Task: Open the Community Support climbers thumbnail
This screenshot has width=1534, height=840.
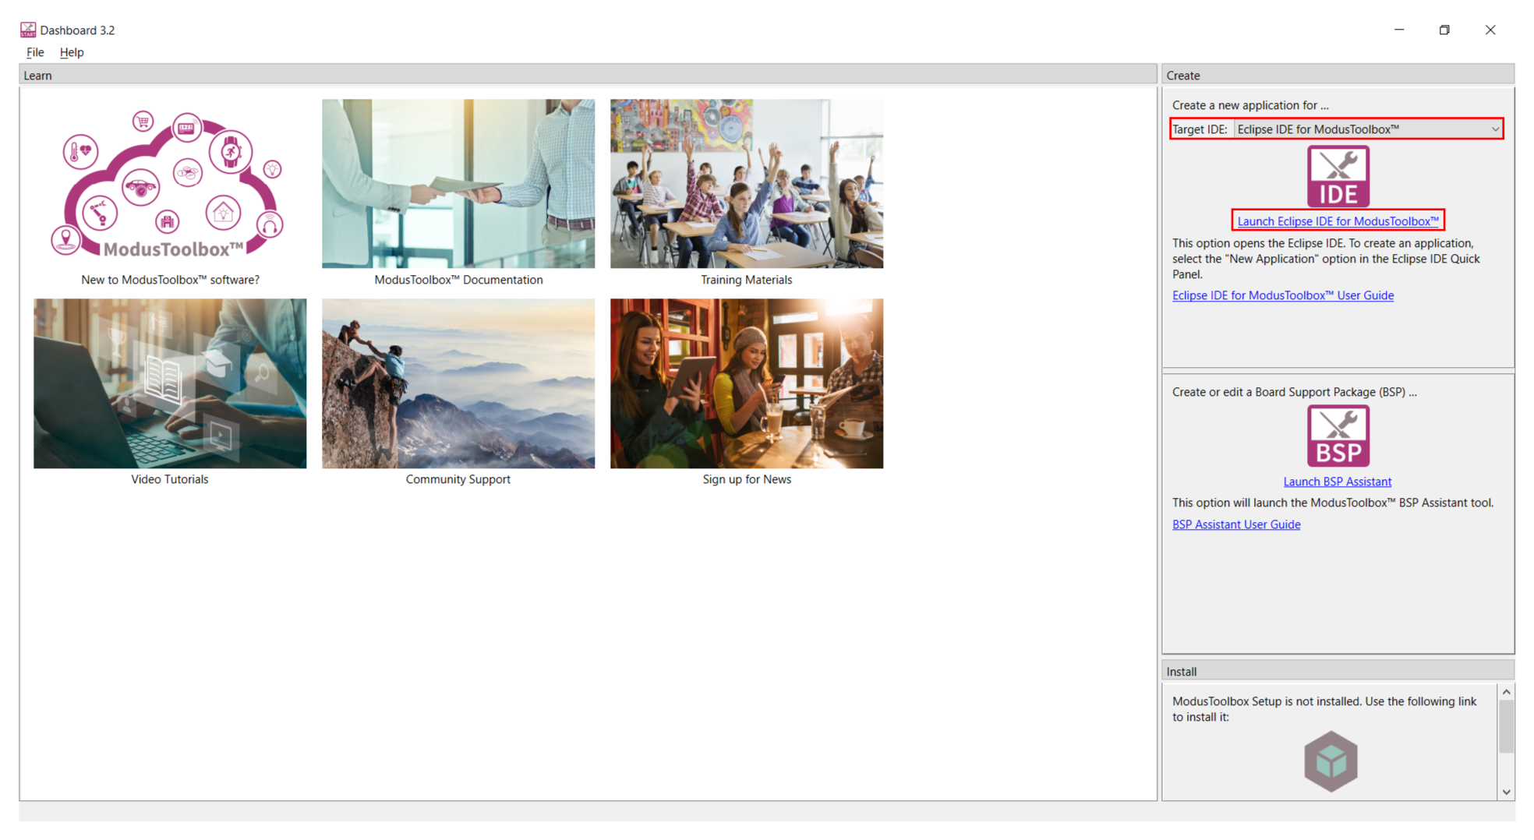Action: click(x=458, y=383)
